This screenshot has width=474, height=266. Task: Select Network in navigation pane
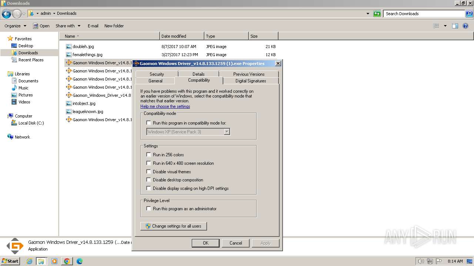22,137
